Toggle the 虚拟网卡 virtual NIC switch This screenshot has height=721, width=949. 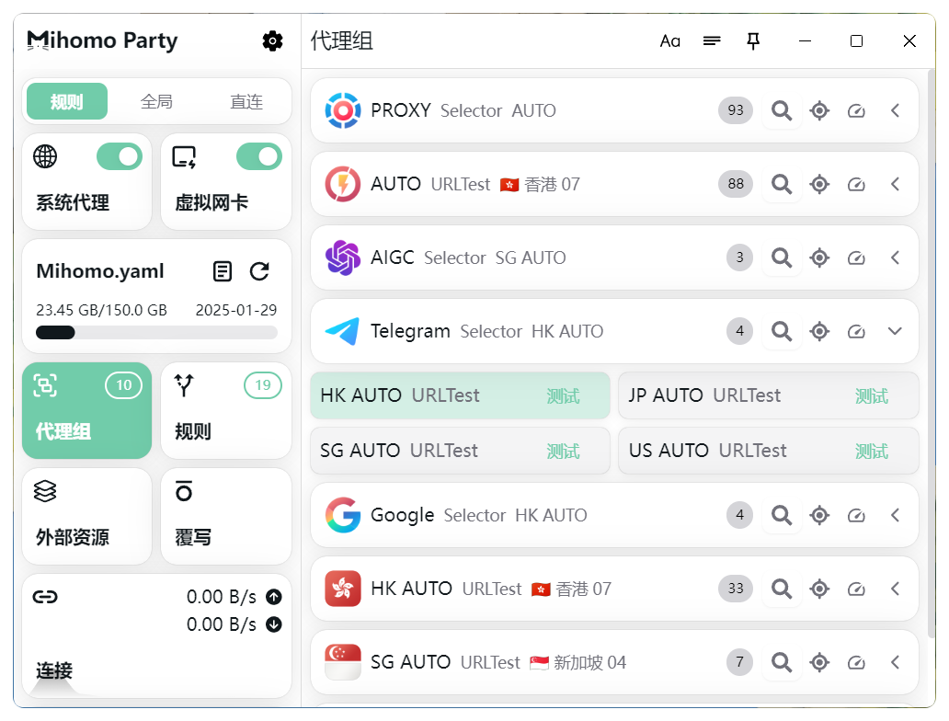point(259,156)
